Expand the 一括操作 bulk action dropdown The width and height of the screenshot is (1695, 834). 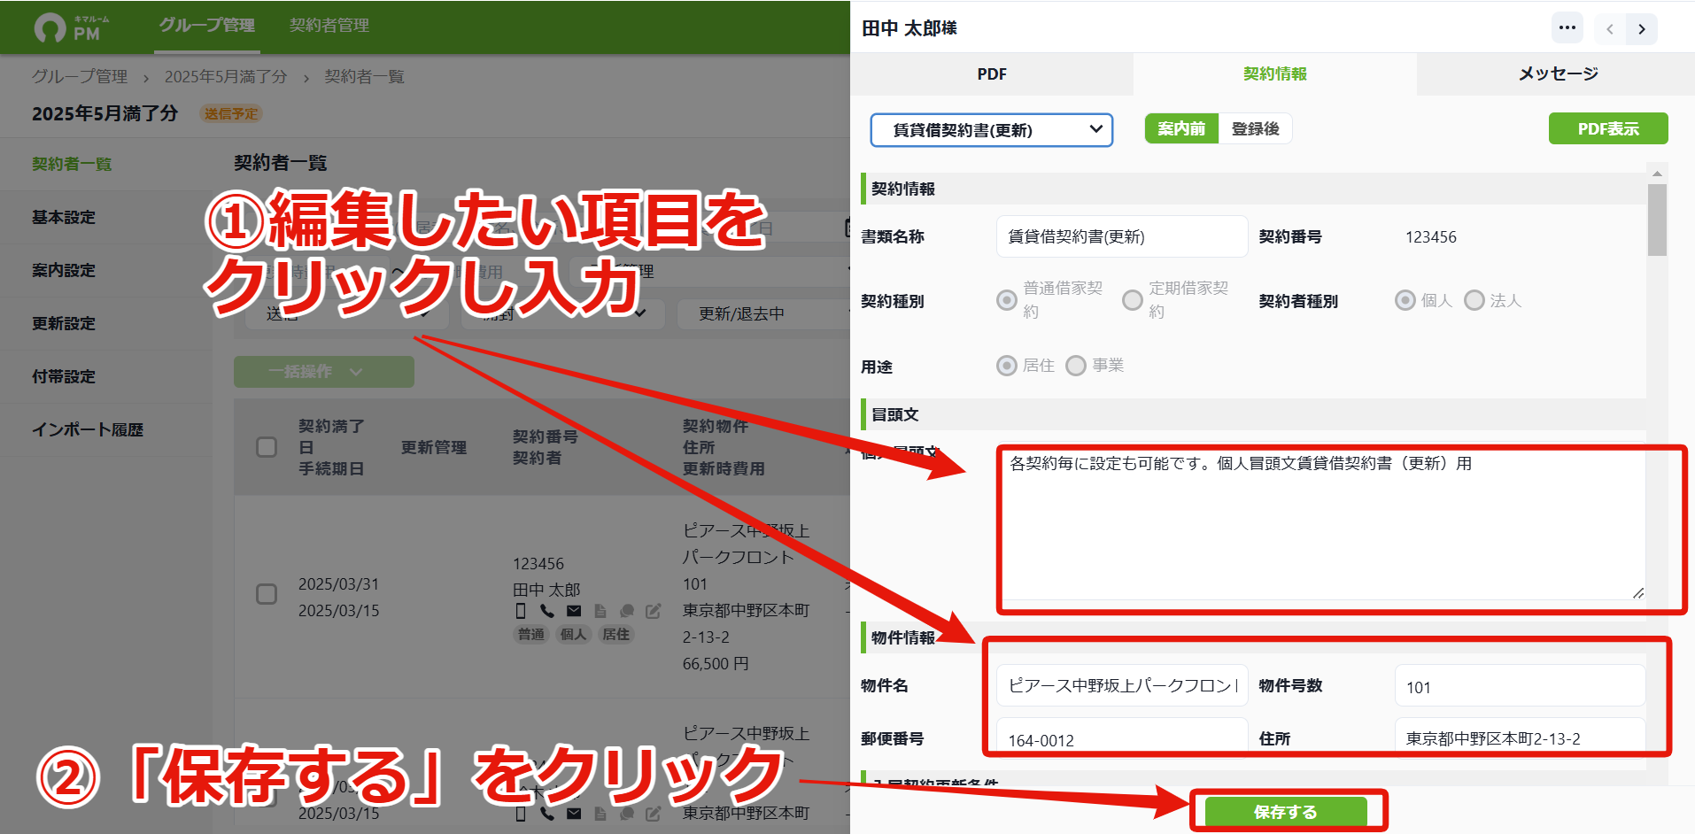324,372
